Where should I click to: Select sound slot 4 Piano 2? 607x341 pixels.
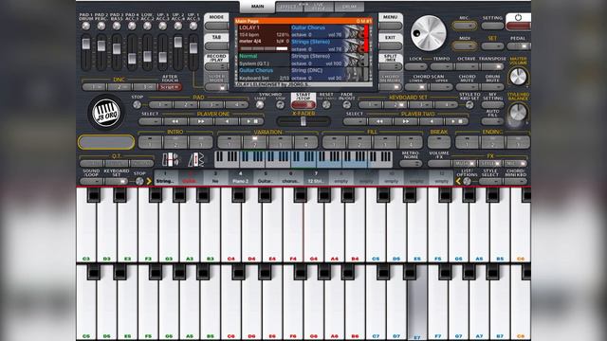click(240, 177)
